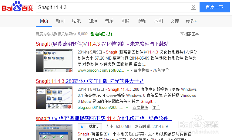232x140 pixels.
Task: Go to the 知道 tab
Action: click(x=93, y=21)
